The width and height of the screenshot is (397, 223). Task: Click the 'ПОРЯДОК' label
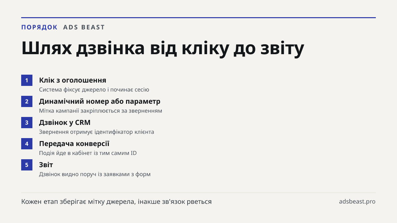pyautogui.click(x=39, y=27)
